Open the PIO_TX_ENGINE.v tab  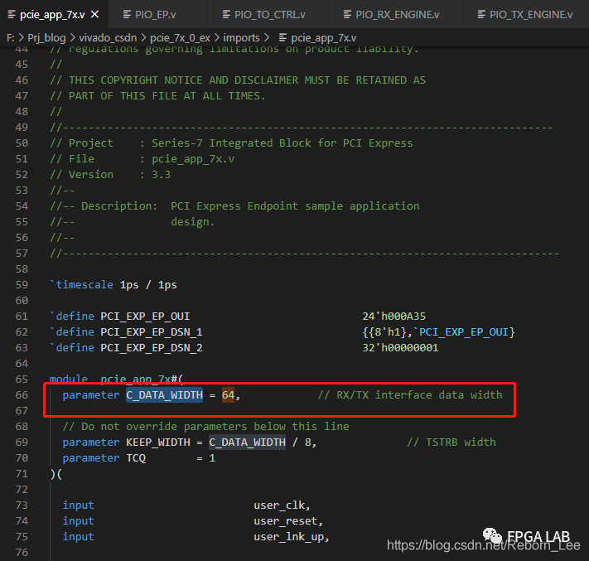[x=531, y=15]
